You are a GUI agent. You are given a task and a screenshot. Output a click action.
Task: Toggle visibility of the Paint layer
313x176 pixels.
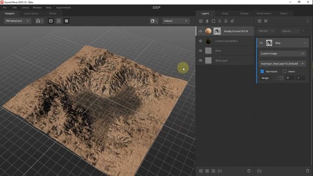201,51
